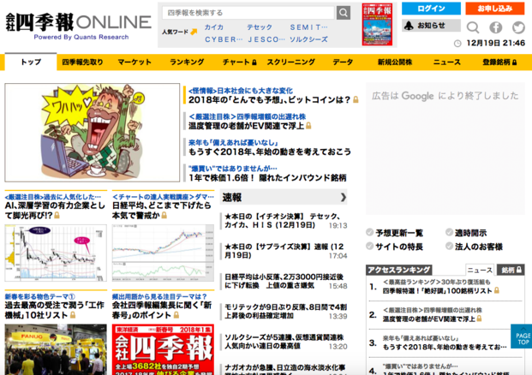The width and height of the screenshot is (532, 375).
Task: Click the bell icon on お知らせ button
Action: [409, 26]
